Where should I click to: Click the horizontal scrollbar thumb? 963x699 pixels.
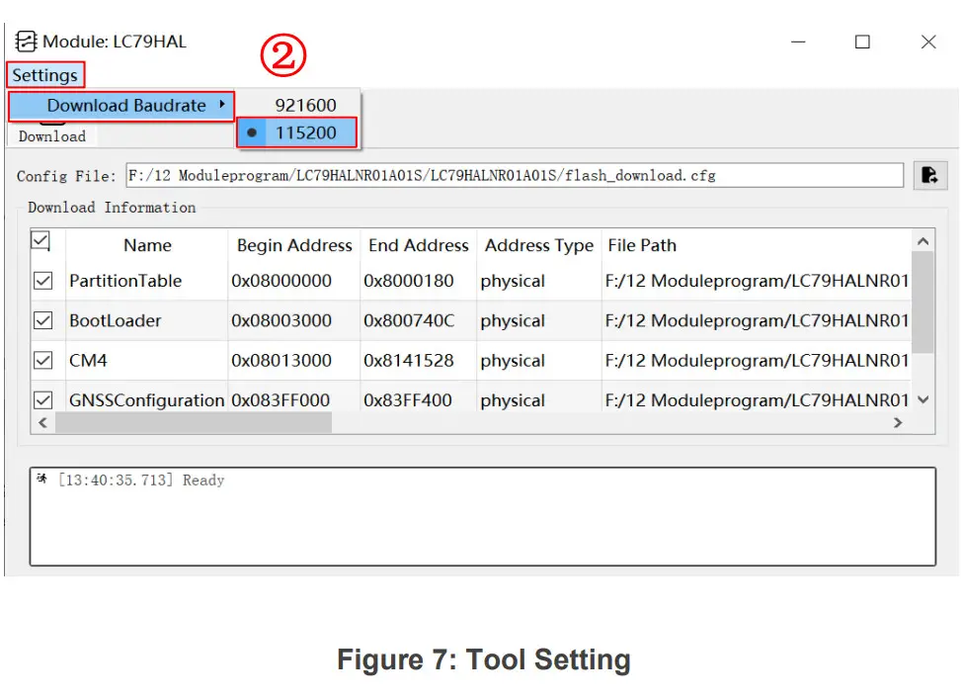tap(194, 422)
